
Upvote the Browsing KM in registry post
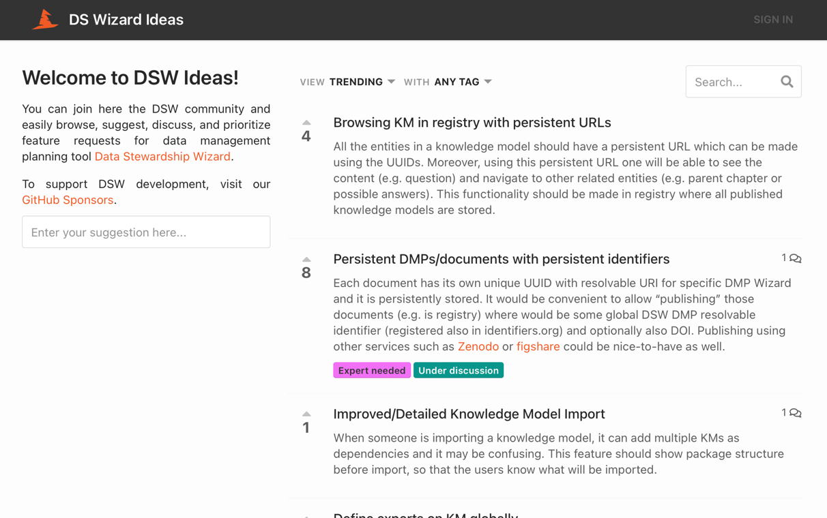click(x=306, y=123)
